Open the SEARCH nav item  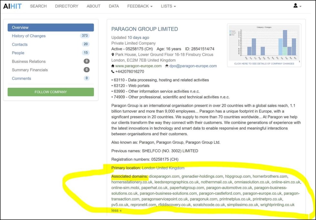(x=38, y=6)
